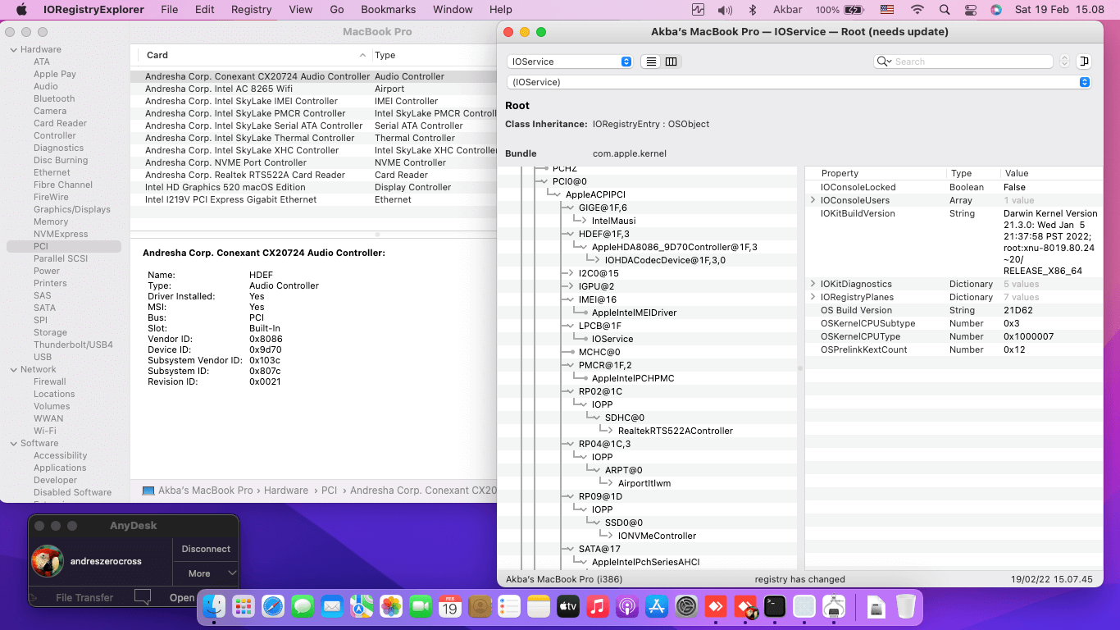Click the andreszerocross avatar in AnyDesk
Screen dimensions: 1120x630
coord(47,561)
